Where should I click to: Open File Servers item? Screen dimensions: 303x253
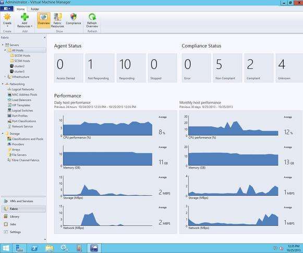(x=17, y=155)
